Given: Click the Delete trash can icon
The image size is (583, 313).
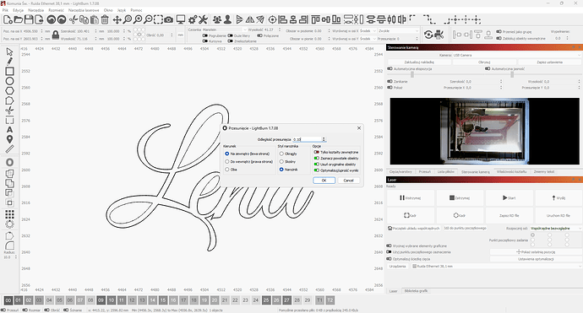Looking at the screenshot, I should tap(105, 19).
